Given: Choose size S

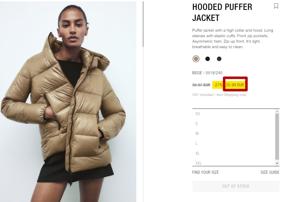Looking at the screenshot, I should [x=234, y=124].
